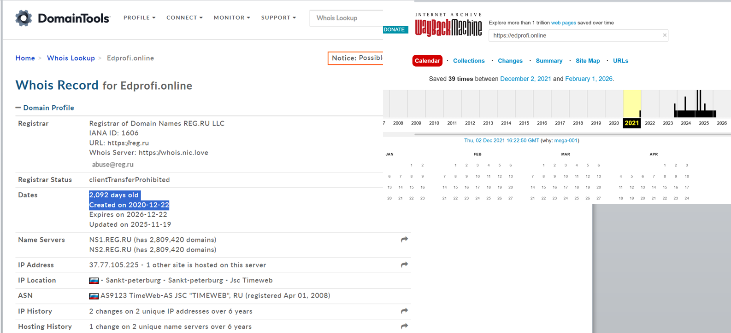The width and height of the screenshot is (731, 333).
Task: Select the highlighted 2021 year on the timeline
Action: (632, 123)
